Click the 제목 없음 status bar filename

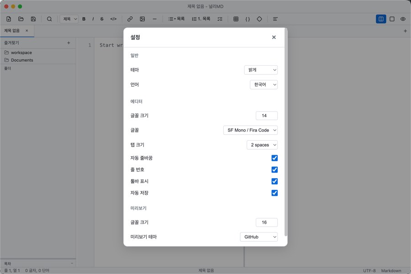point(206,270)
